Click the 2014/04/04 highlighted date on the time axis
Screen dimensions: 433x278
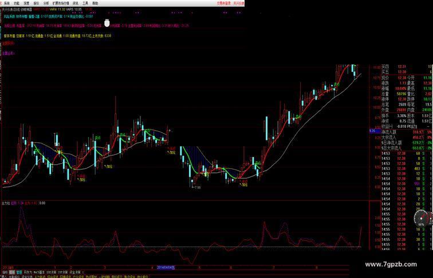166,267
